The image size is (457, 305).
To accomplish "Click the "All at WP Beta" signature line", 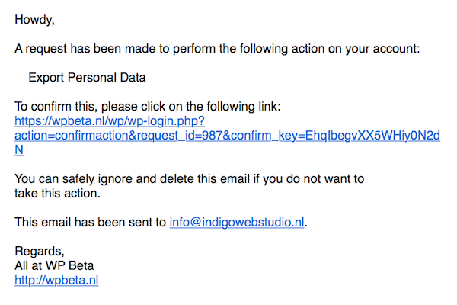I will (x=54, y=265).
